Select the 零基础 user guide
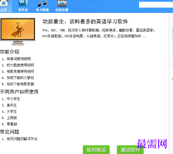The width and height of the screenshot is (173, 154). [x=12, y=124]
